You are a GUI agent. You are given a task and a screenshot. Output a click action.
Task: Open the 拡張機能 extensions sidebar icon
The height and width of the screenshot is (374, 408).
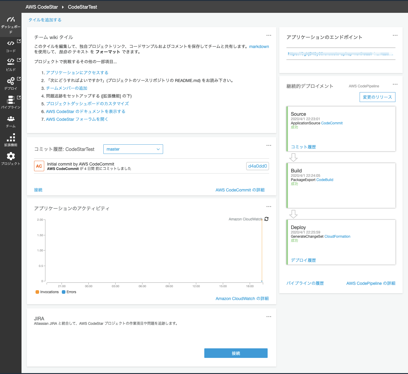11,137
